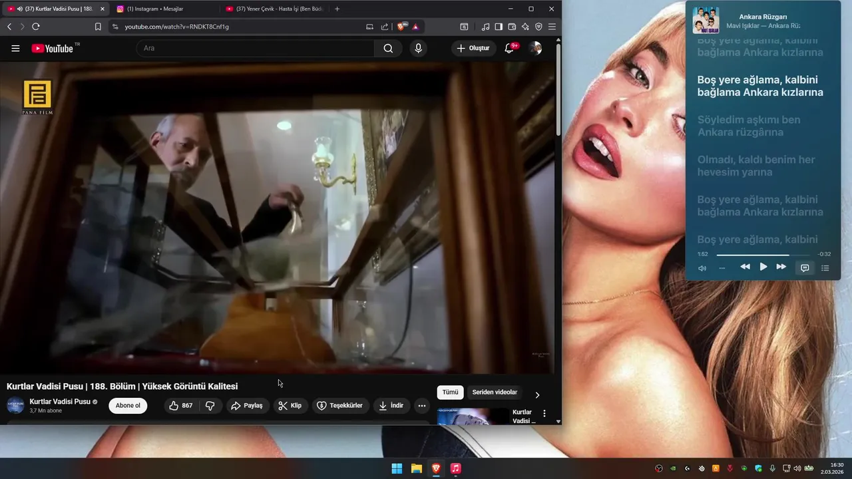Like the video with 867 likes
The height and width of the screenshot is (479, 852).
181,406
